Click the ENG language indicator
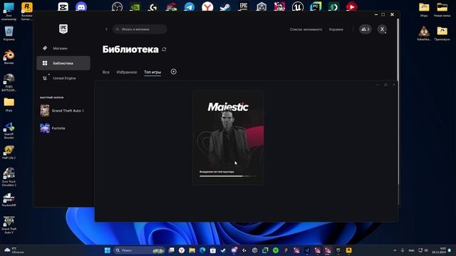This screenshot has height=256, width=456. pos(412,250)
